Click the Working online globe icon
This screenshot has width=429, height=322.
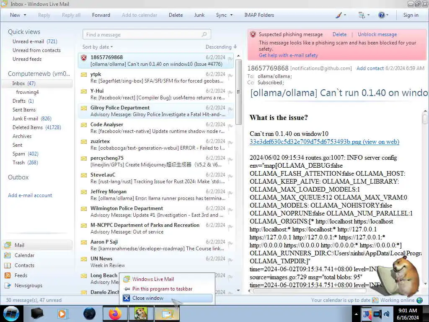419,300
